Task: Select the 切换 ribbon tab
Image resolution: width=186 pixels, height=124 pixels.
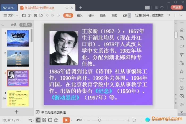Action: (103, 15)
